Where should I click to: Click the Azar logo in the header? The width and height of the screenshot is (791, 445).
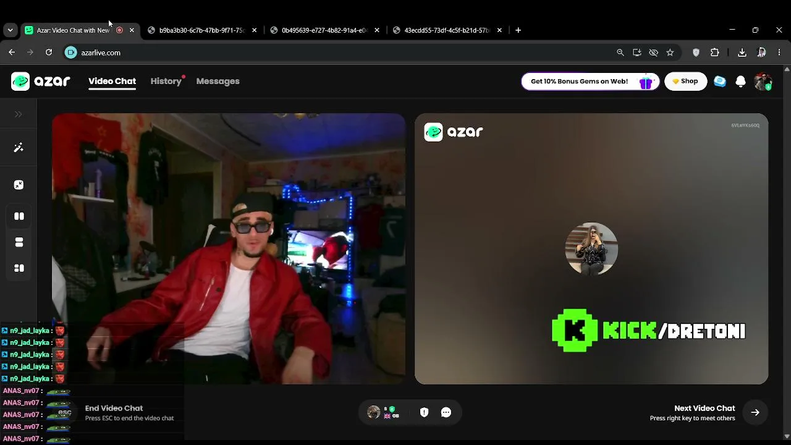coord(41,81)
